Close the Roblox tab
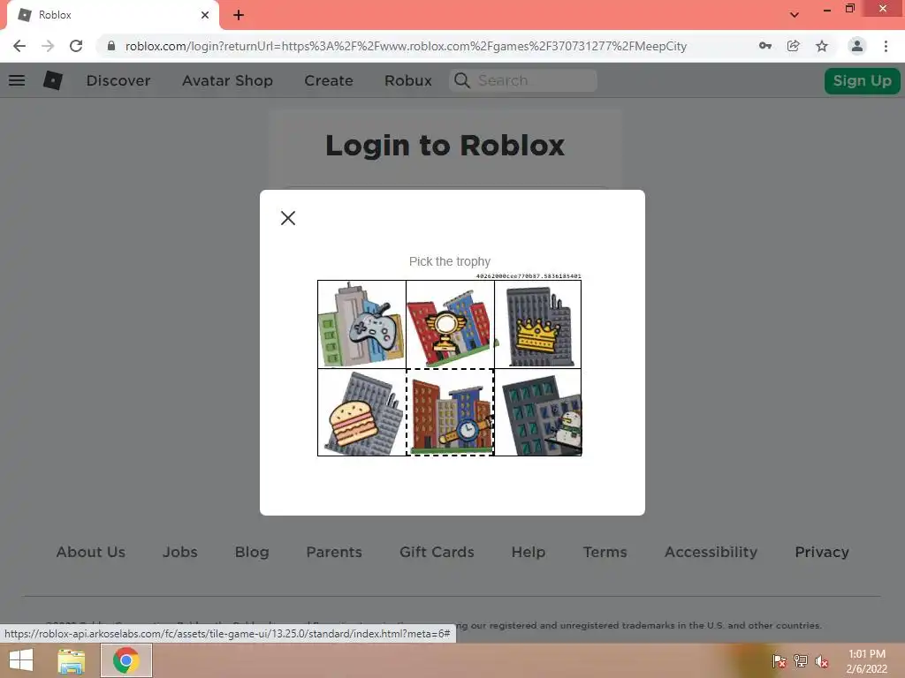905x678 pixels. pos(205,15)
